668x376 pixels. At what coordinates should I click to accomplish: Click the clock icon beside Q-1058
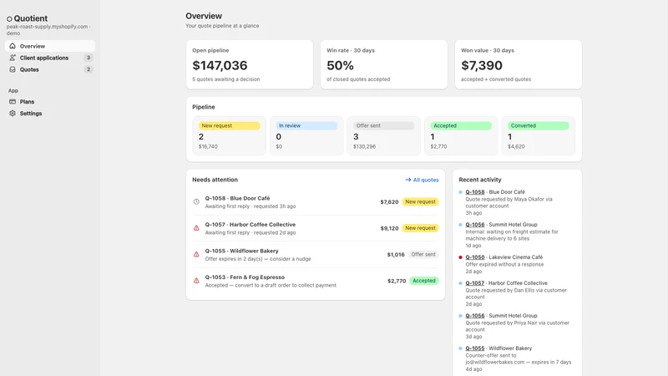[196, 201]
